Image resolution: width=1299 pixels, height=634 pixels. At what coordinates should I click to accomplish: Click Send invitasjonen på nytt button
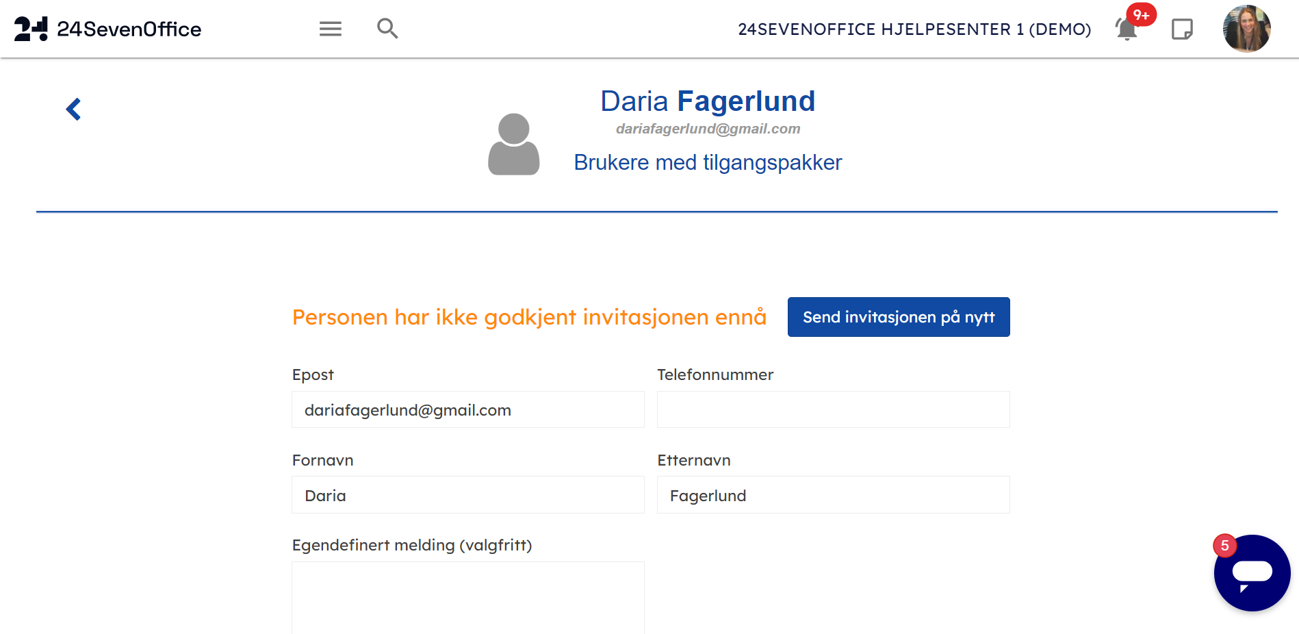coord(898,317)
